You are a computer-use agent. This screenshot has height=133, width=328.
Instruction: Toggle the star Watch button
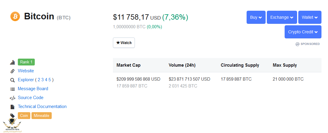click(x=124, y=43)
